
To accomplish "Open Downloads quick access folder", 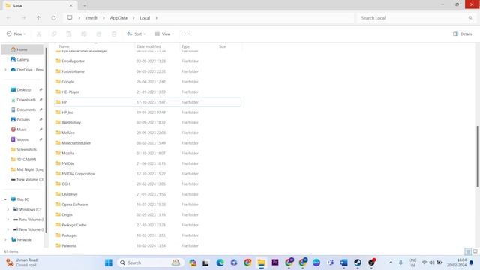I will pos(24,100).
